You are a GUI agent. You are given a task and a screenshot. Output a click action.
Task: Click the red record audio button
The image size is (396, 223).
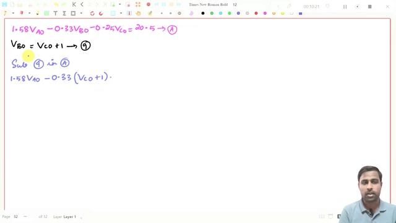tap(148, 4)
